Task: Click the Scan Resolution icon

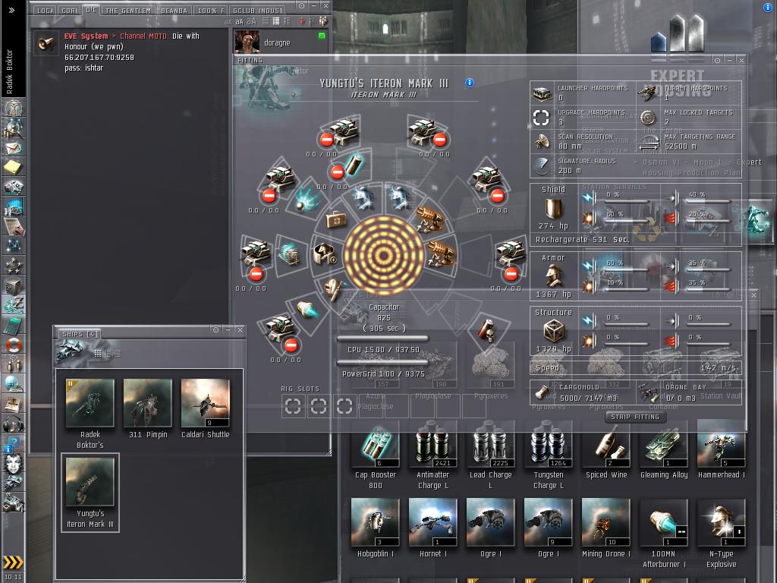Action: pyautogui.click(x=542, y=142)
